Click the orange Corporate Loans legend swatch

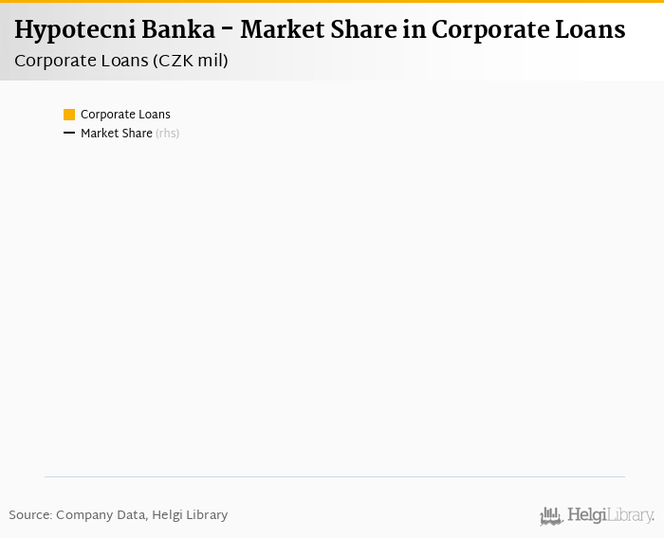click(69, 115)
